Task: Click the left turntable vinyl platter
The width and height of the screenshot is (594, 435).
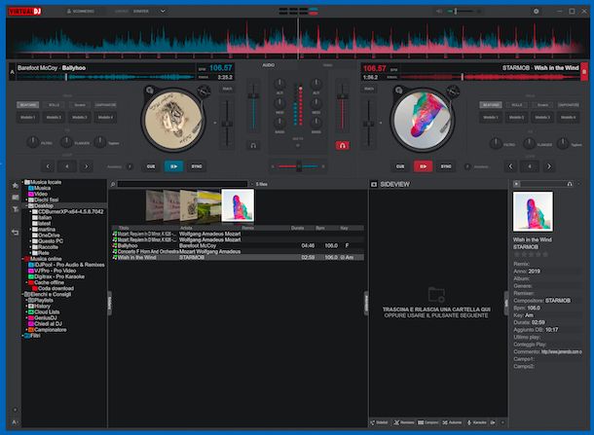Action: (174, 120)
